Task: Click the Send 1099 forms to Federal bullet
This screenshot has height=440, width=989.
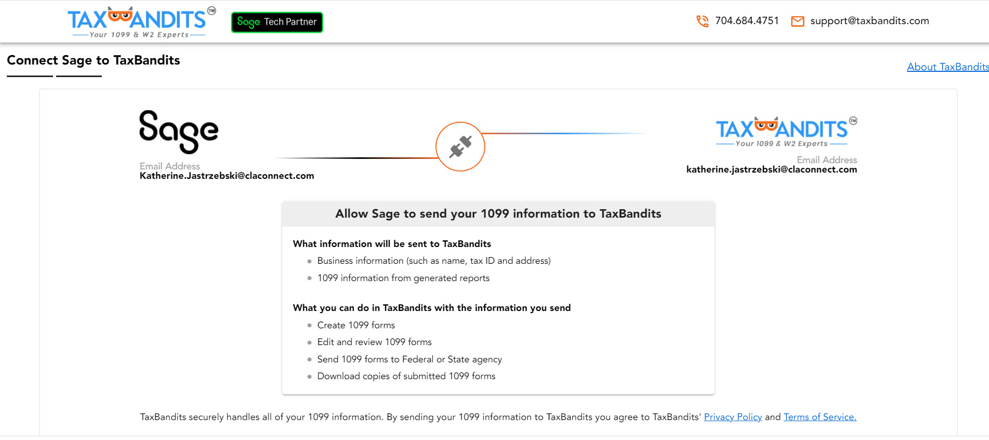Action: point(409,359)
